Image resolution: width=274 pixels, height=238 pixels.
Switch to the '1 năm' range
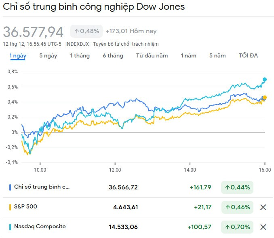(x=188, y=56)
